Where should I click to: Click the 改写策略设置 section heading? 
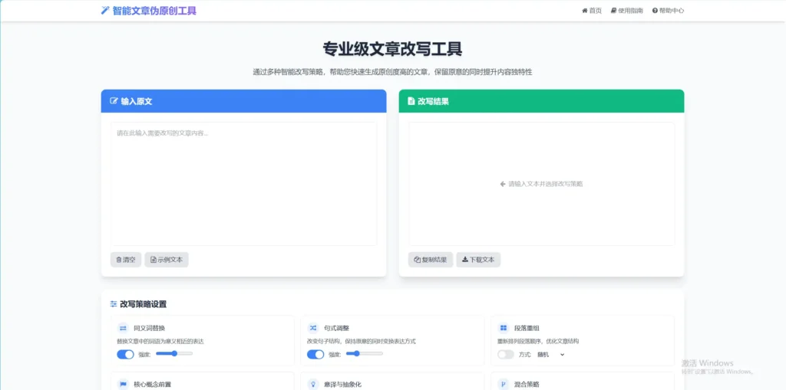144,304
